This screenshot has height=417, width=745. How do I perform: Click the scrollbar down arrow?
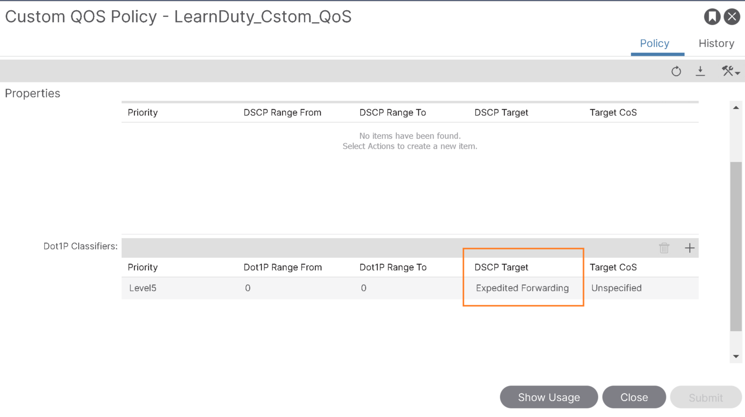pyautogui.click(x=736, y=355)
